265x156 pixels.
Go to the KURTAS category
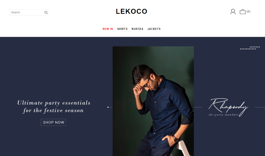coord(137,29)
